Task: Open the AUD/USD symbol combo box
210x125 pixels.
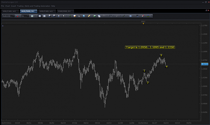Action: tap(8, 16)
